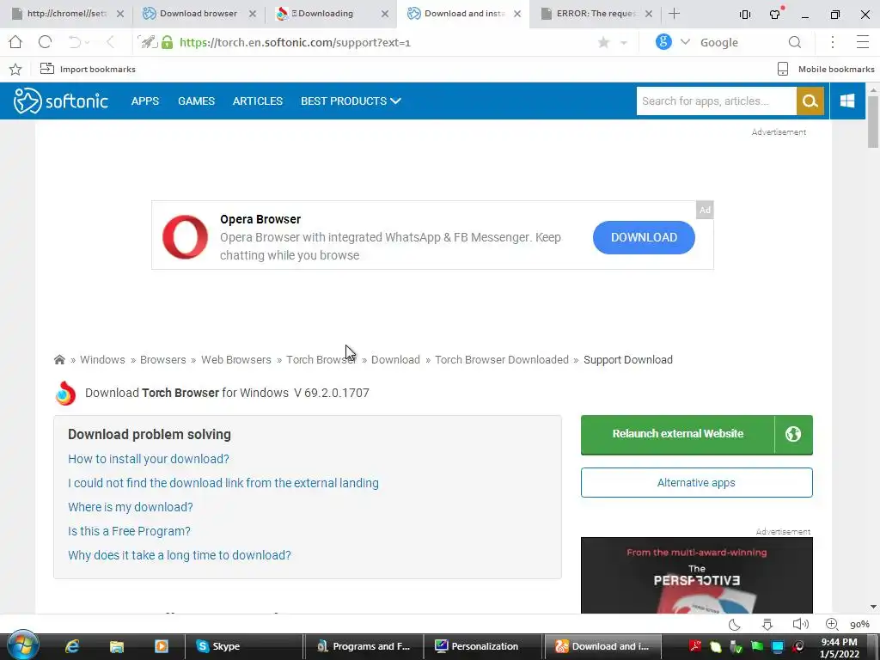Click Relaunch external Website button

tap(696, 434)
